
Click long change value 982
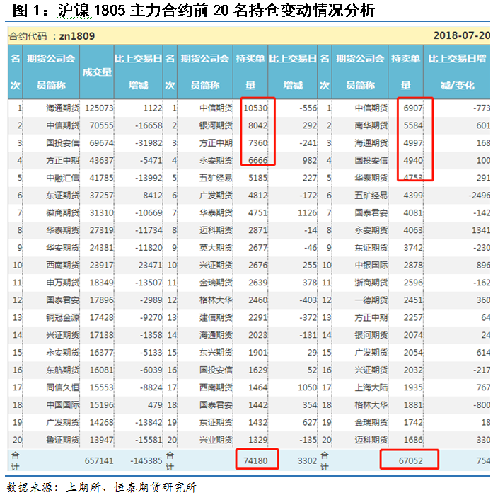point(310,161)
